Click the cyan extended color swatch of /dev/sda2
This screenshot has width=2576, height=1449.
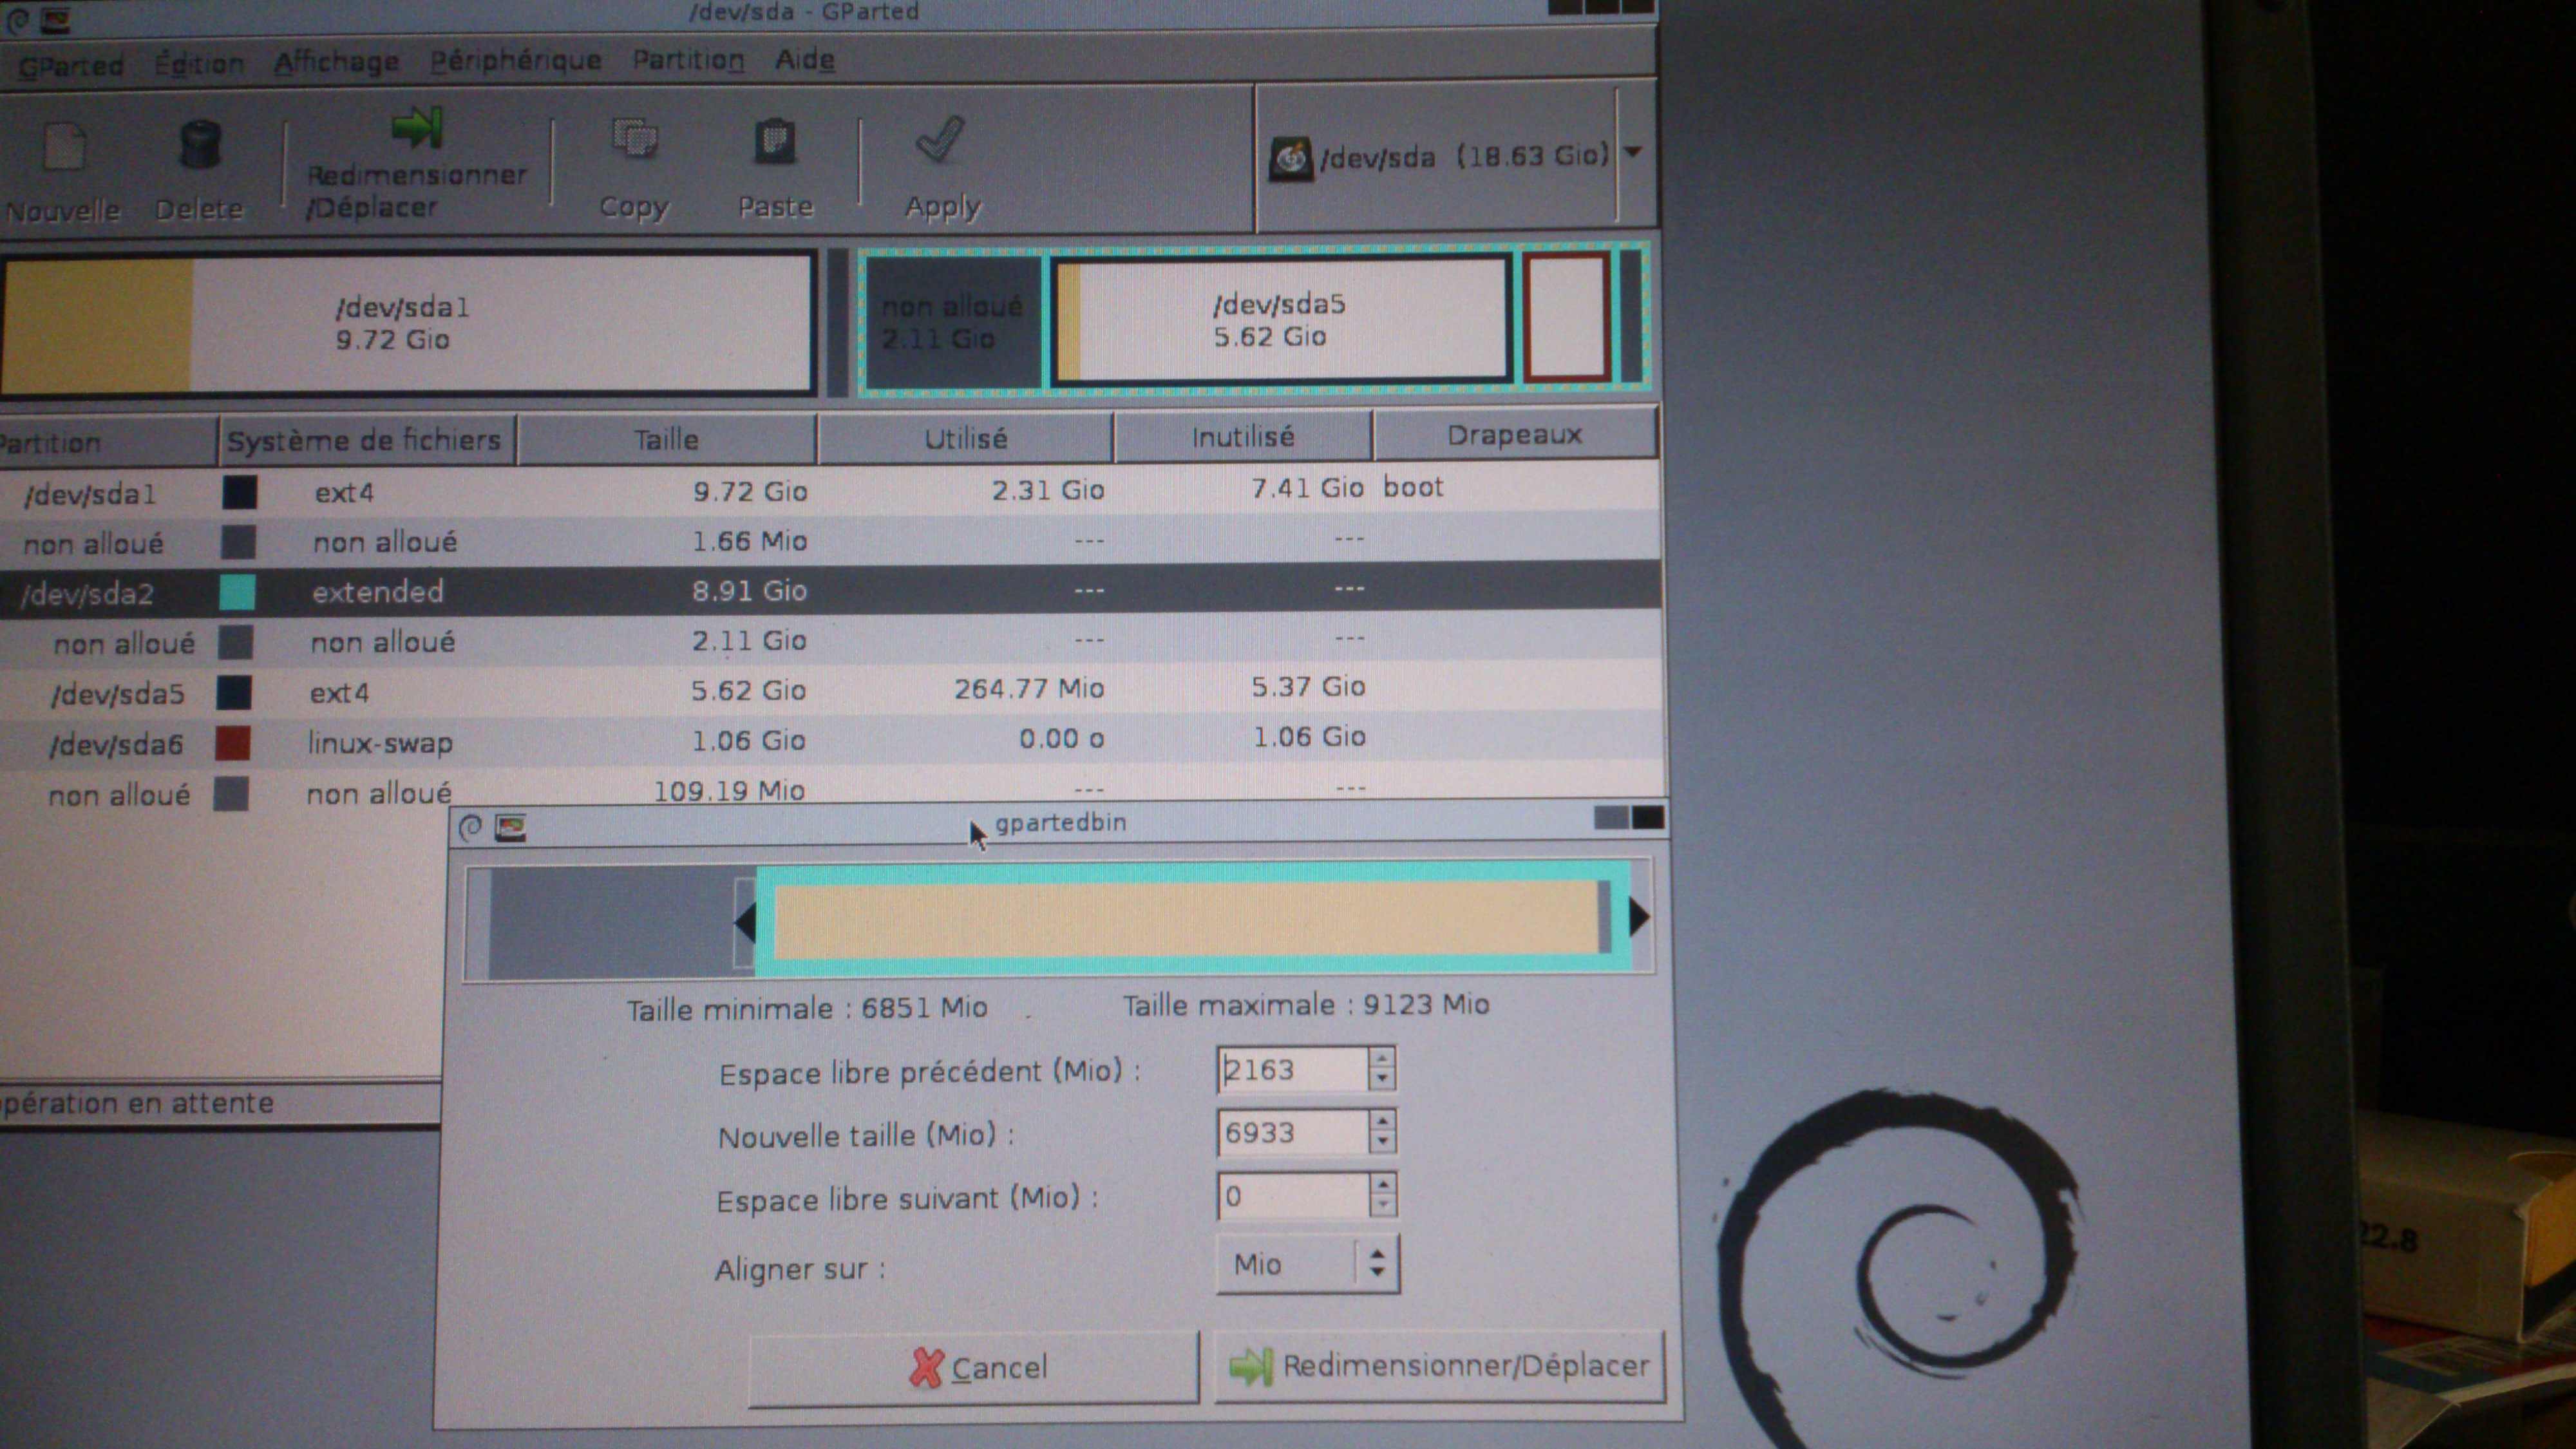pyautogui.click(x=237, y=592)
